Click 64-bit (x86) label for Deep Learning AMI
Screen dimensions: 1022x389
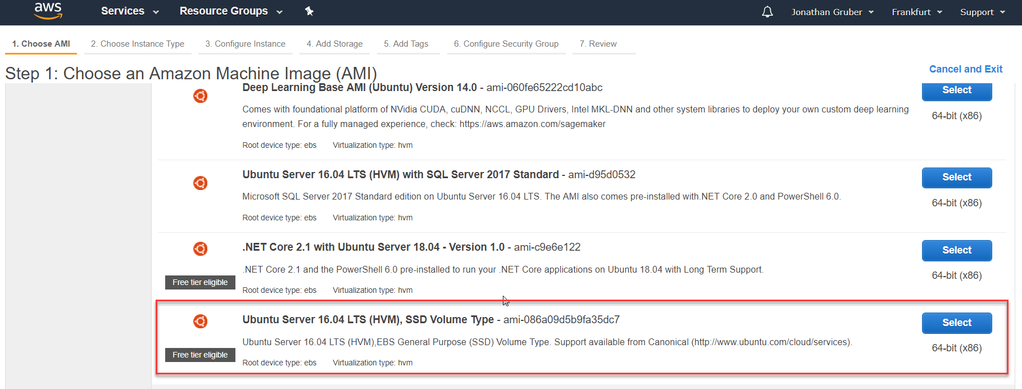click(957, 116)
